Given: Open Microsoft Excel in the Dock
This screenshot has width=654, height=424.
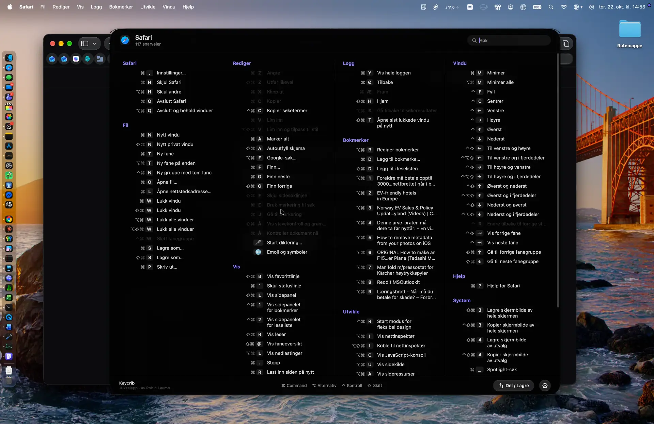Looking at the screenshot, I should click(x=9, y=298).
